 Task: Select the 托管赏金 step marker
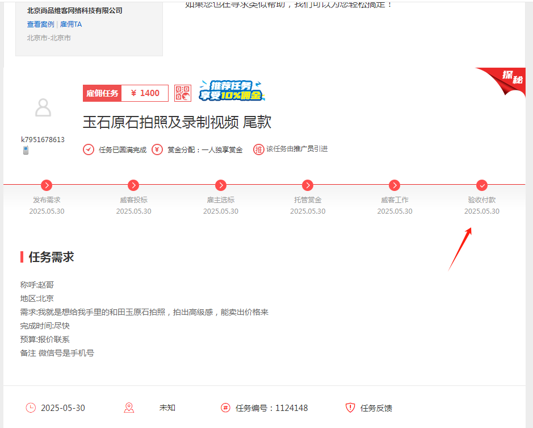(308, 185)
